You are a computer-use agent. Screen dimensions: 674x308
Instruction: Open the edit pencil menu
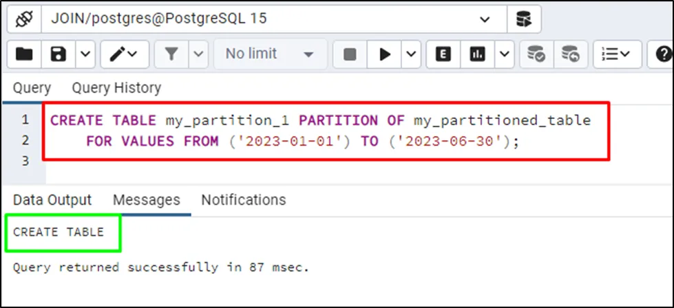pyautogui.click(x=125, y=54)
